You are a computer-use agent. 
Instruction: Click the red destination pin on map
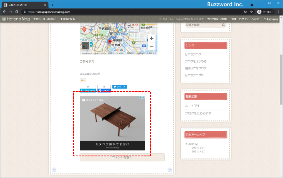(110, 42)
